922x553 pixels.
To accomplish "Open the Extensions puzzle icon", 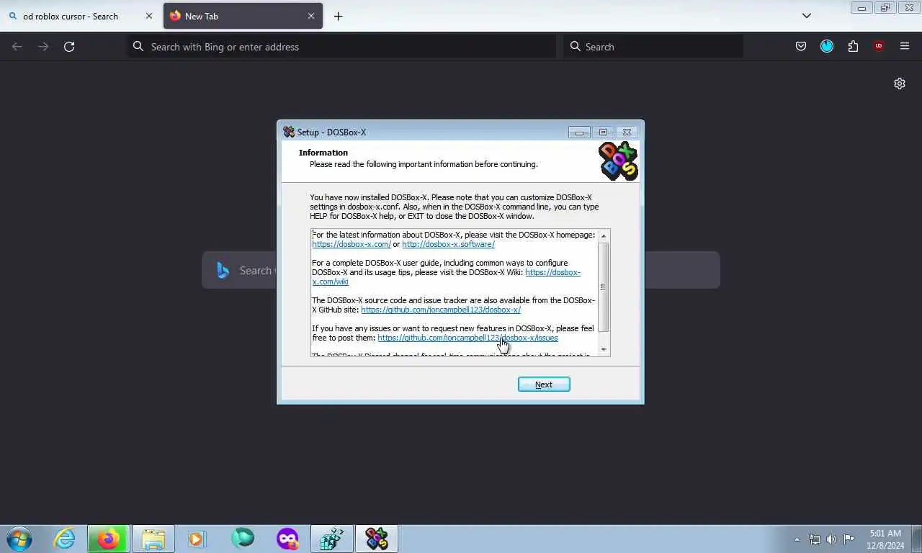I will 853,47.
